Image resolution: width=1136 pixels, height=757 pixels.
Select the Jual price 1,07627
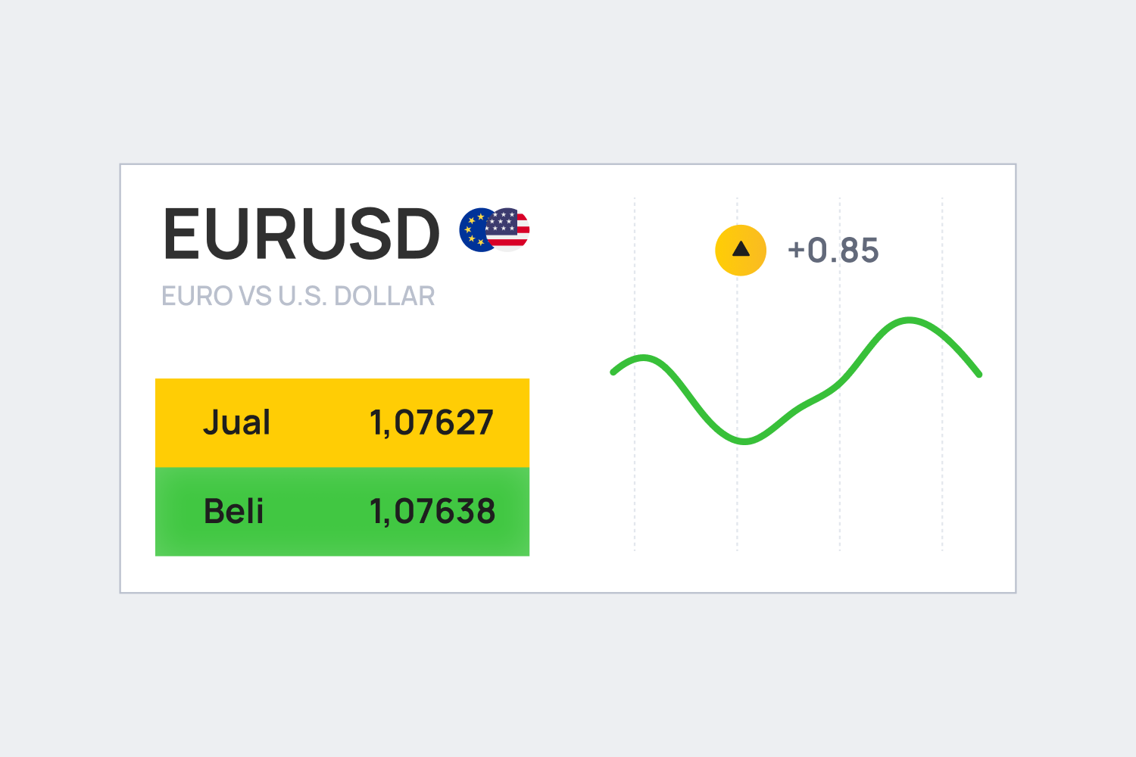(432, 422)
